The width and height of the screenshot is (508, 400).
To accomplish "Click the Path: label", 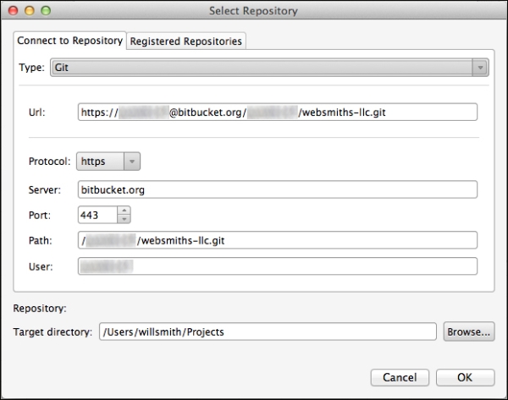I will pyautogui.click(x=40, y=240).
